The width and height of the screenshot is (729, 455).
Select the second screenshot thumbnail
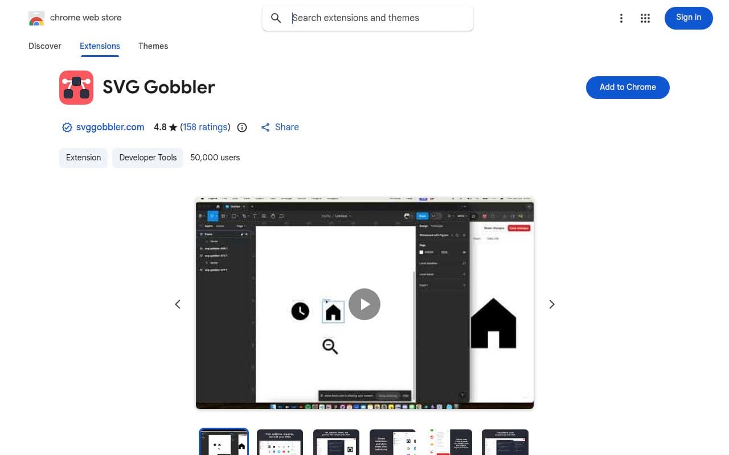pos(280,442)
